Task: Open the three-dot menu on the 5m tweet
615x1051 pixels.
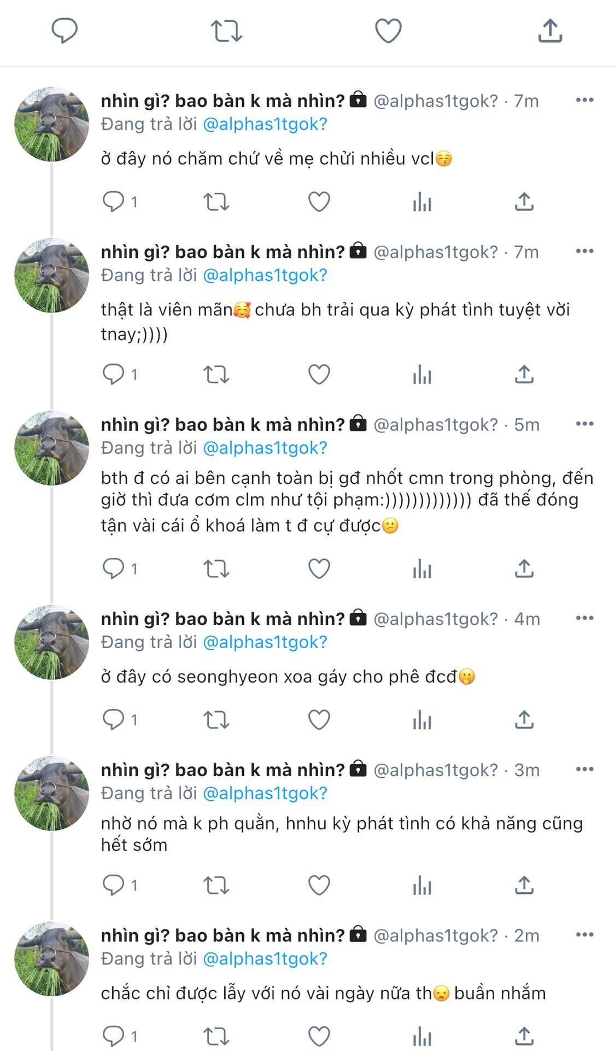Action: 584,424
